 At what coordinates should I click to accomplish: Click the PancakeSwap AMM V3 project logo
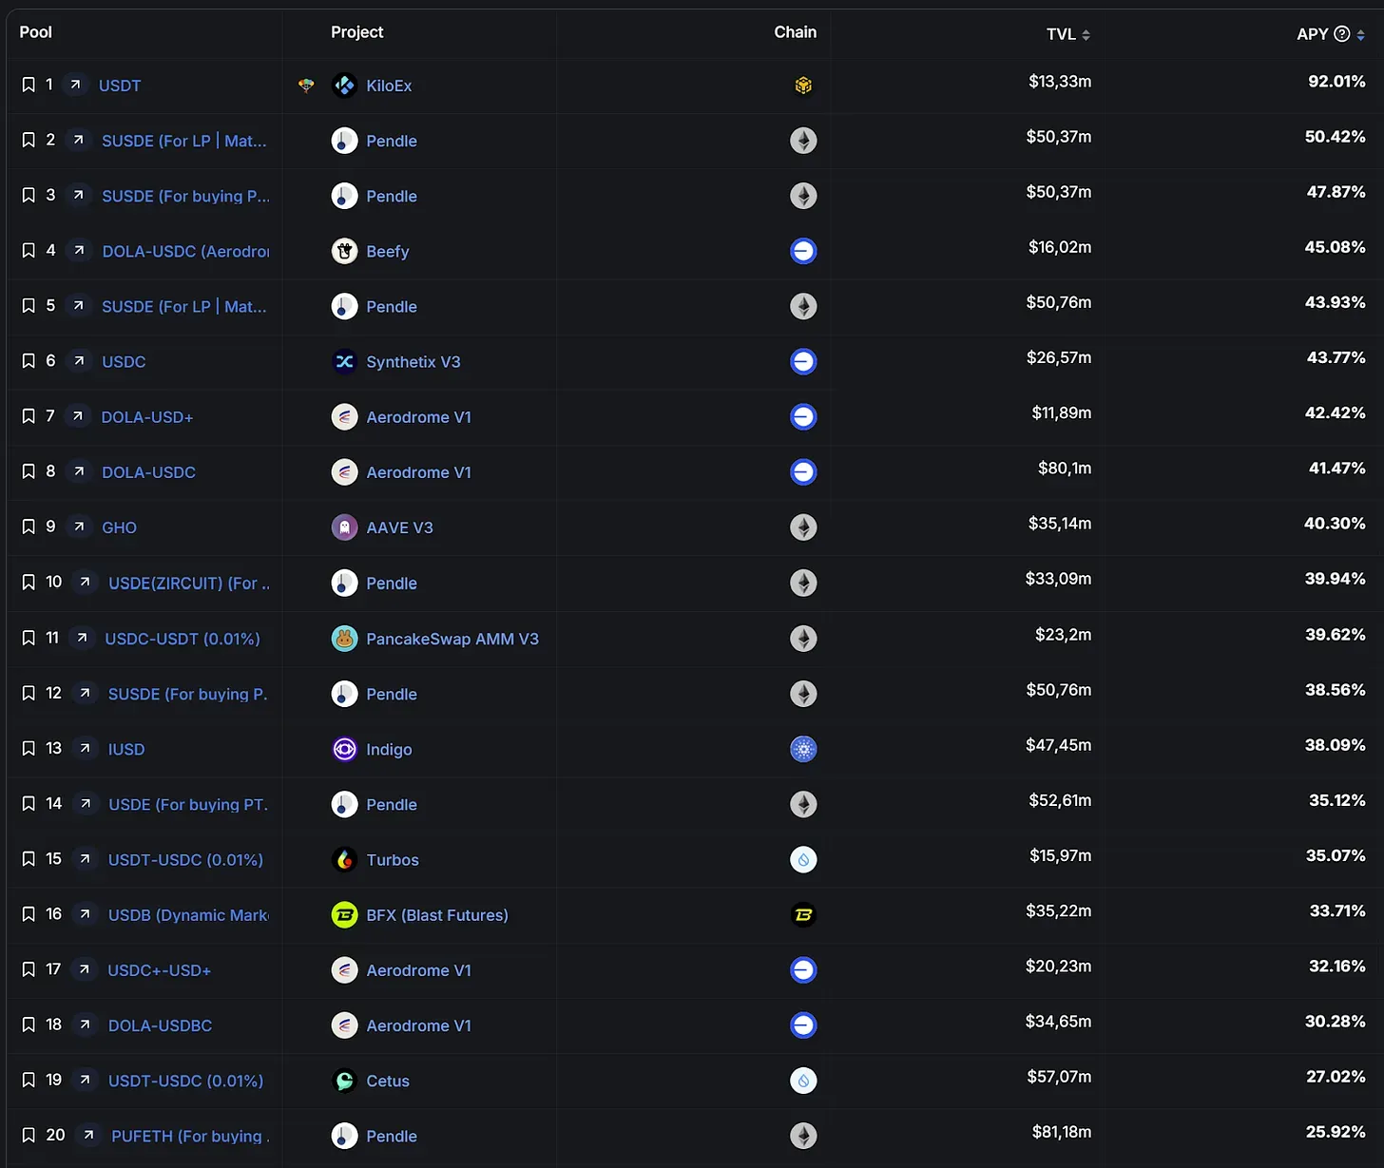pos(344,639)
